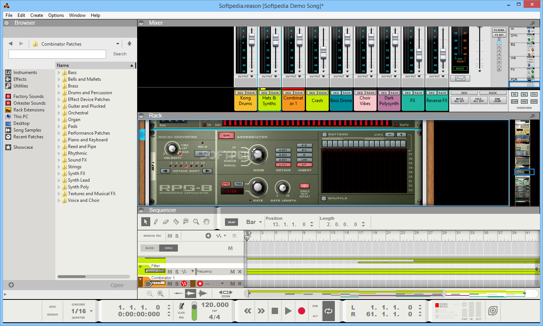Open the Create menu
The width and height of the screenshot is (543, 326).
tap(37, 15)
